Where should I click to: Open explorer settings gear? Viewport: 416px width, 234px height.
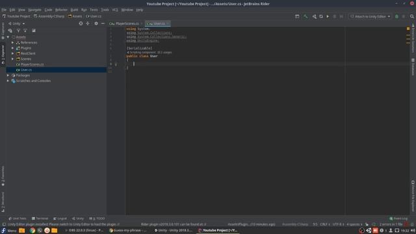[x=96, y=23]
